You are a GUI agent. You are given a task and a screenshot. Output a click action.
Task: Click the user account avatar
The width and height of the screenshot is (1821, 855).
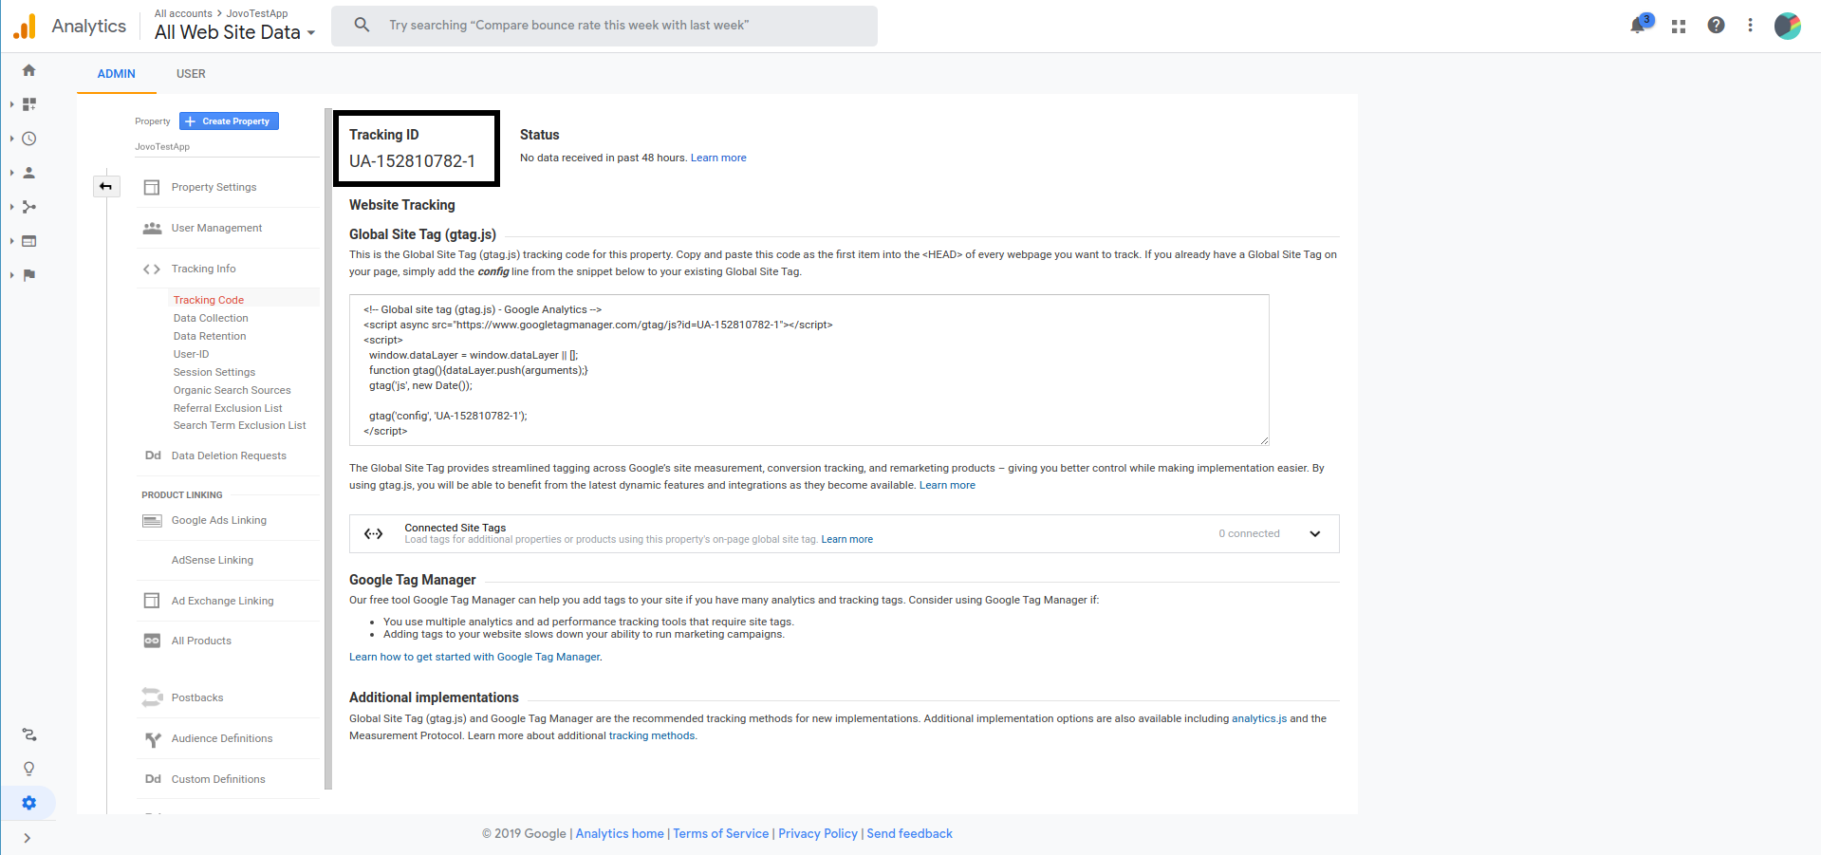tap(1788, 26)
